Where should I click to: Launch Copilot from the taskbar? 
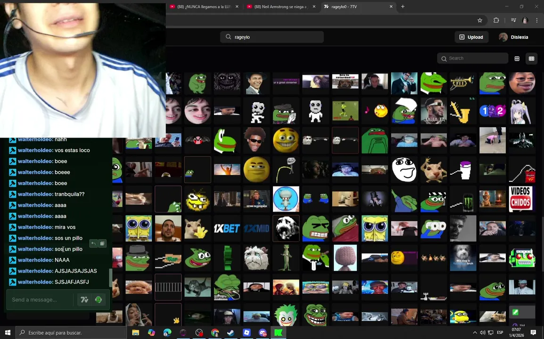152,332
